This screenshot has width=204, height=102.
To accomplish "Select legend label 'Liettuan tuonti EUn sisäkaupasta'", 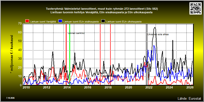I will click(81, 22).
